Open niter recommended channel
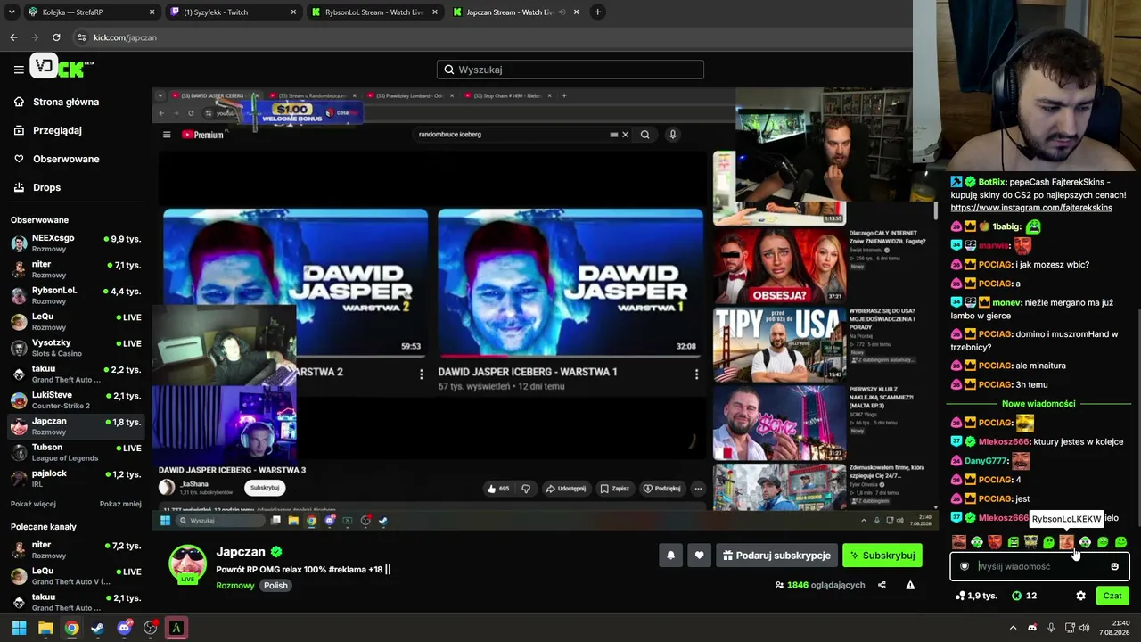 coord(76,549)
